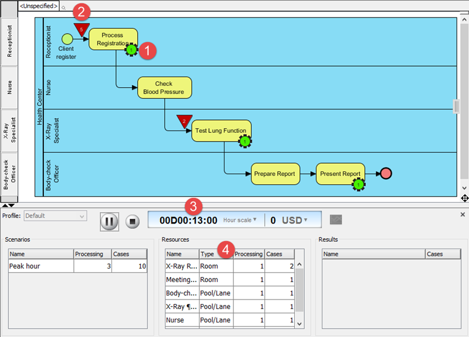Switch to the Nurse side tab
The height and width of the screenshot is (337, 469).
pos(9,87)
